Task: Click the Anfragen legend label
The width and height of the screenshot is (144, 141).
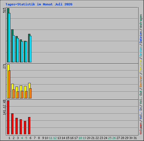Action: 141,21
